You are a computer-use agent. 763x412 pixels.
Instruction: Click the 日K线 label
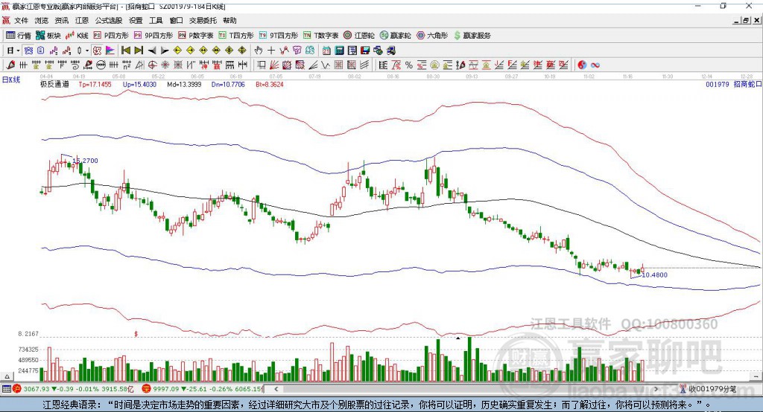coord(11,80)
